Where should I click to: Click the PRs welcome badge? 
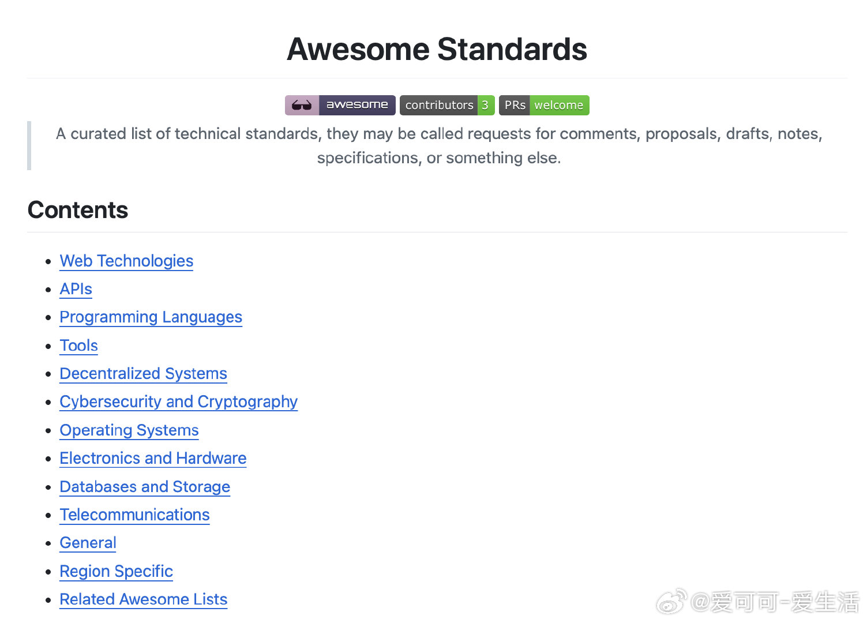544,105
